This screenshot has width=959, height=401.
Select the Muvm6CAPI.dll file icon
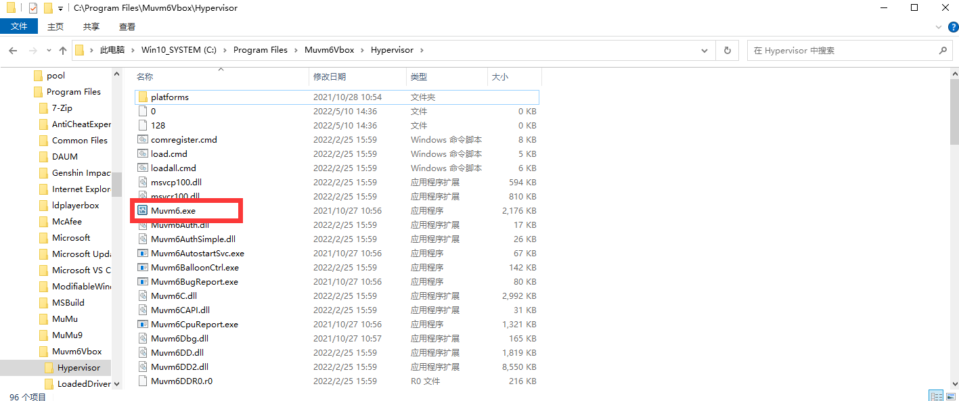coord(143,310)
